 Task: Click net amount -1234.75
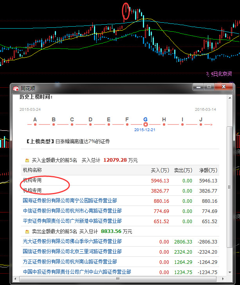point(208,272)
